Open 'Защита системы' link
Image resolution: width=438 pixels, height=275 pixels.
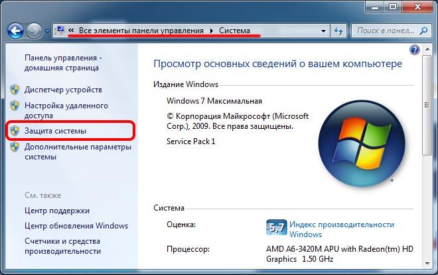tap(55, 131)
